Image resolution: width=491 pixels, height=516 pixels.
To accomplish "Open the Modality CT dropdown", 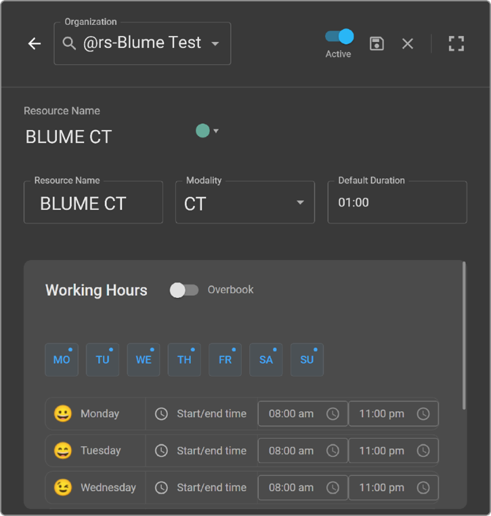I will (x=300, y=203).
